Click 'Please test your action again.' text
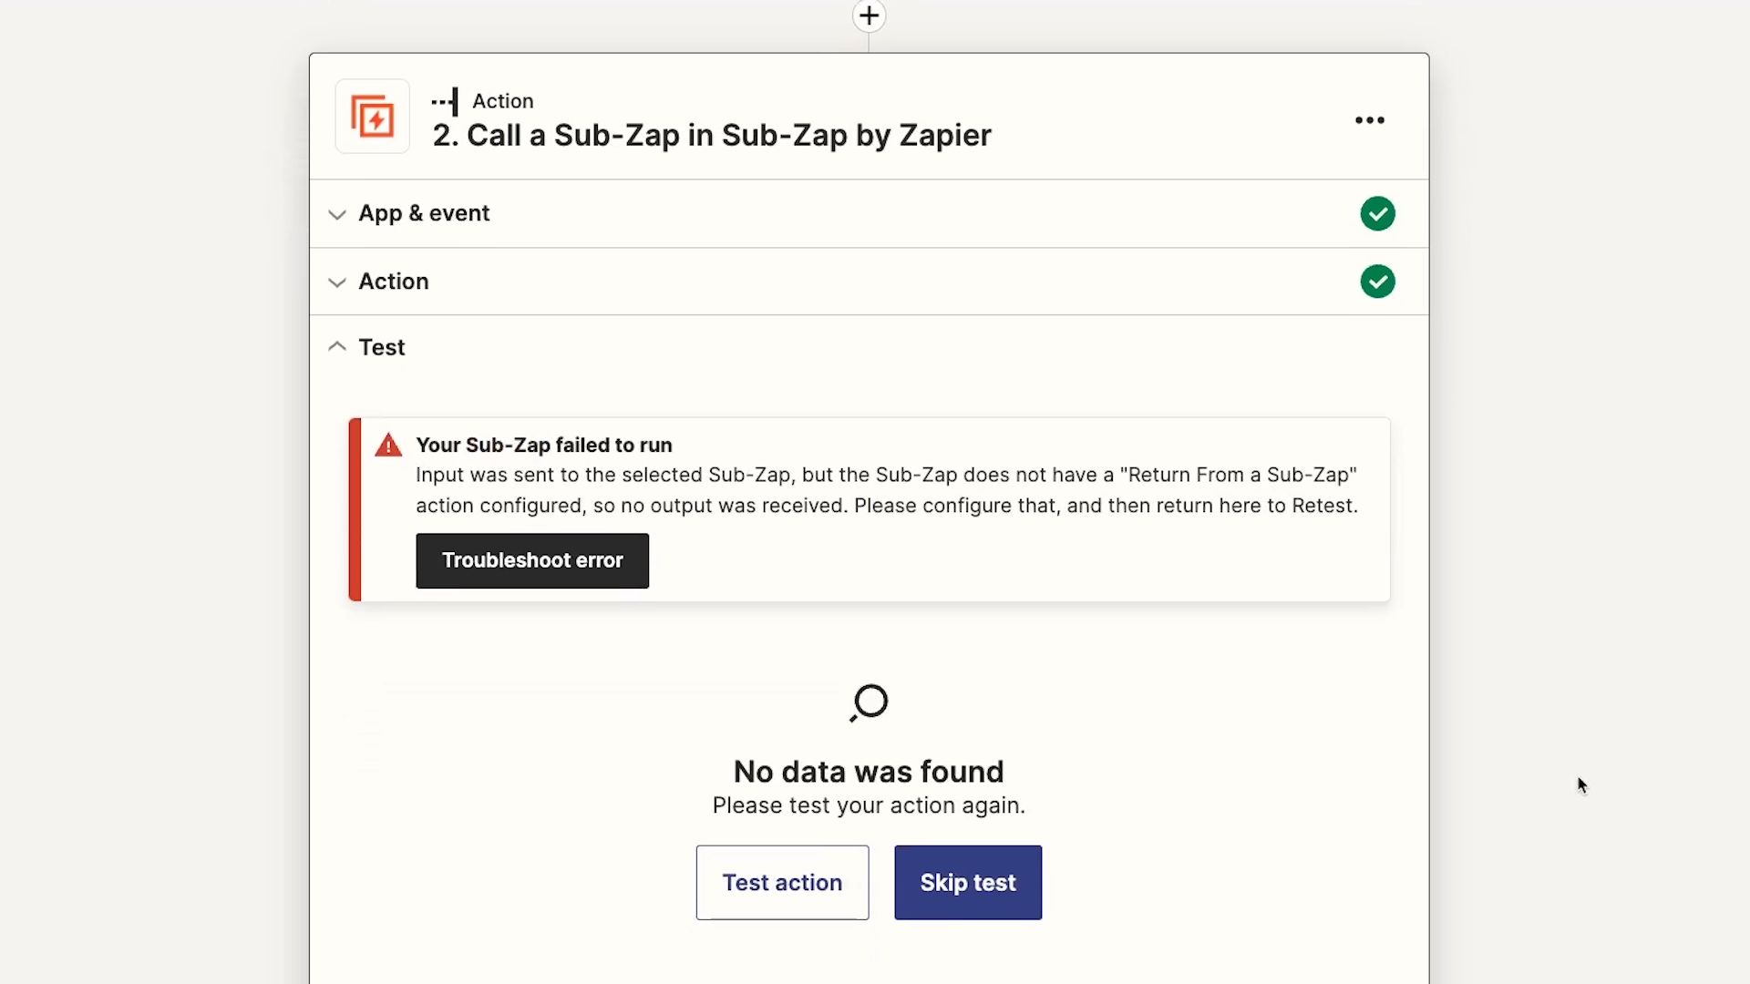The width and height of the screenshot is (1750, 984). pos(869,806)
